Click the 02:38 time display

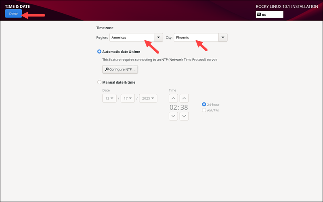178,107
